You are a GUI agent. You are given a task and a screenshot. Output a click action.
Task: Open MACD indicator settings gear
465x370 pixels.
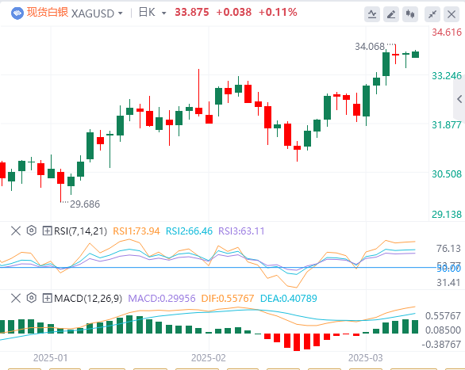click(x=32, y=298)
